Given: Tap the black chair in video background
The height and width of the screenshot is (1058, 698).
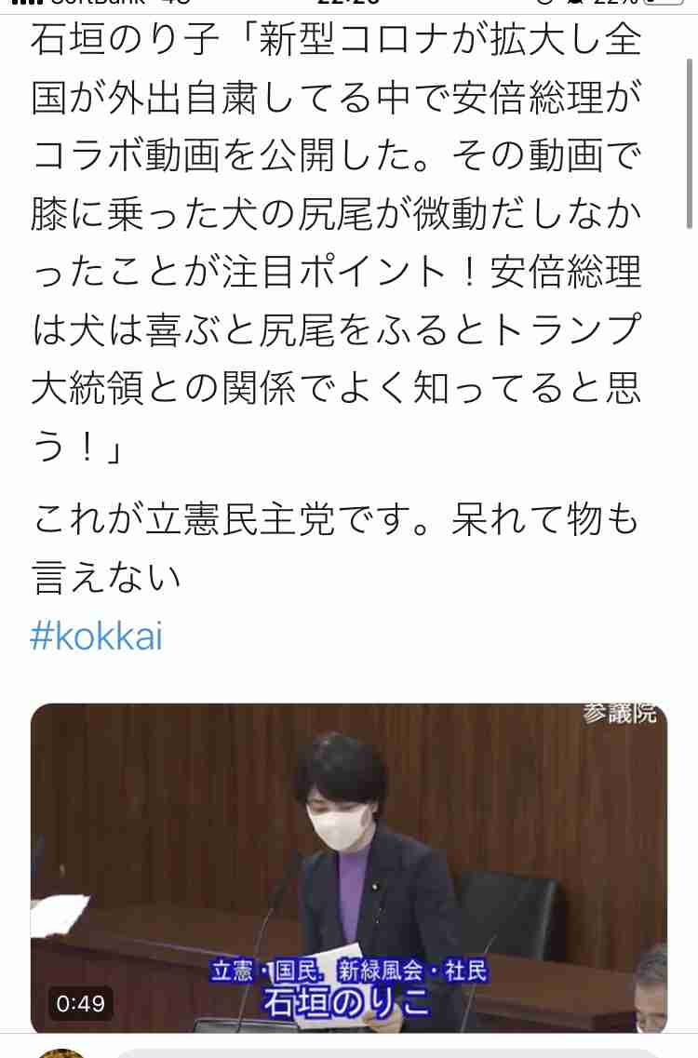Looking at the screenshot, I should [x=512, y=919].
